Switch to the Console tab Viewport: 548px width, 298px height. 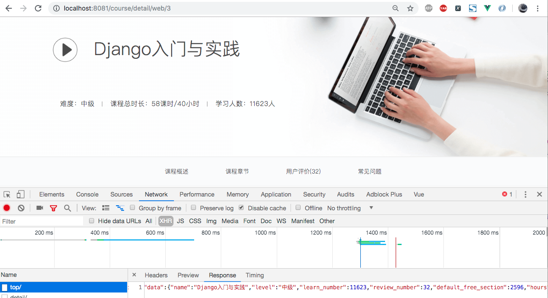pos(87,195)
